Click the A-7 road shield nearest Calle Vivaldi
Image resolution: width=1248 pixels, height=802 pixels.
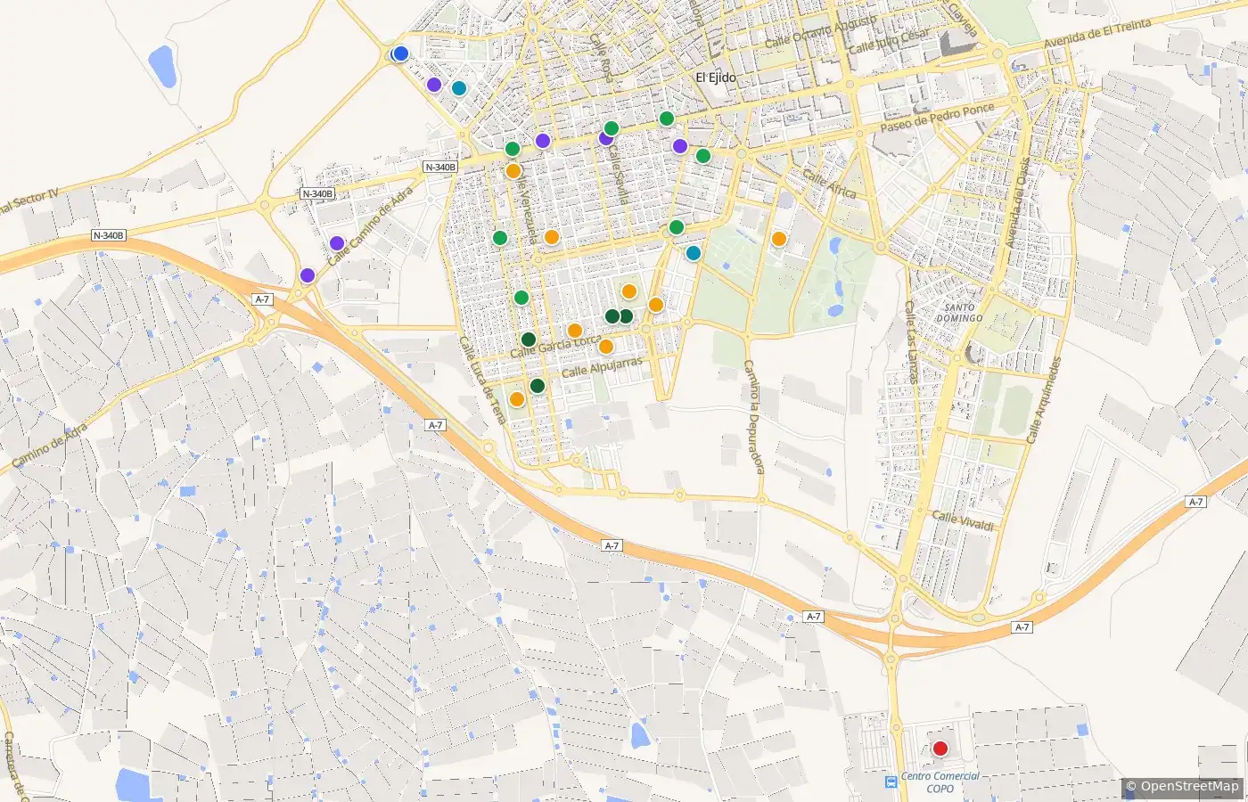click(x=1022, y=627)
